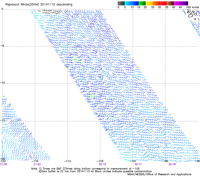Click the purple time stamp '20:18'
This screenshot has width=200, height=176.
(x=172, y=164)
